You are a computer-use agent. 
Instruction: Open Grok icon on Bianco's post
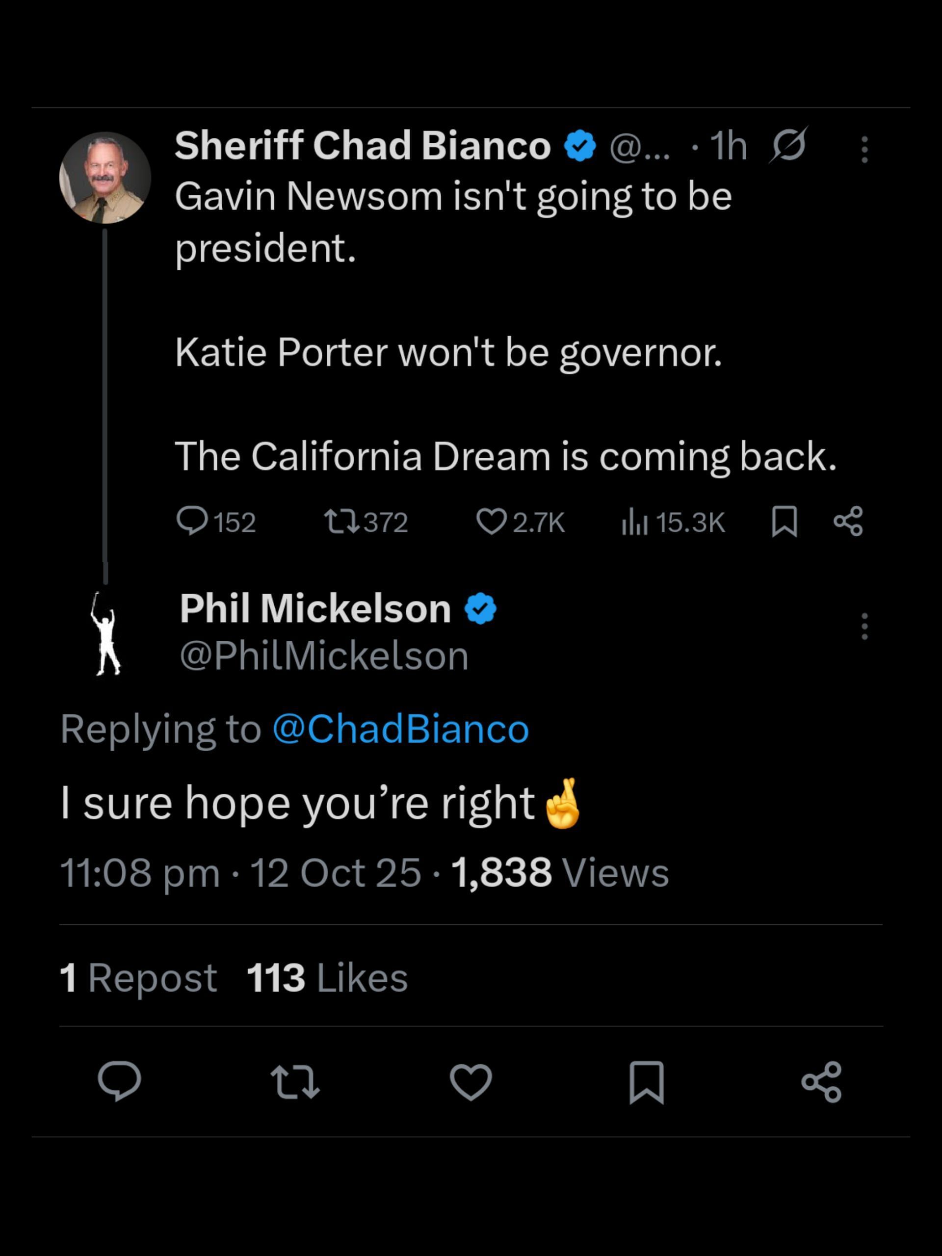(x=788, y=146)
